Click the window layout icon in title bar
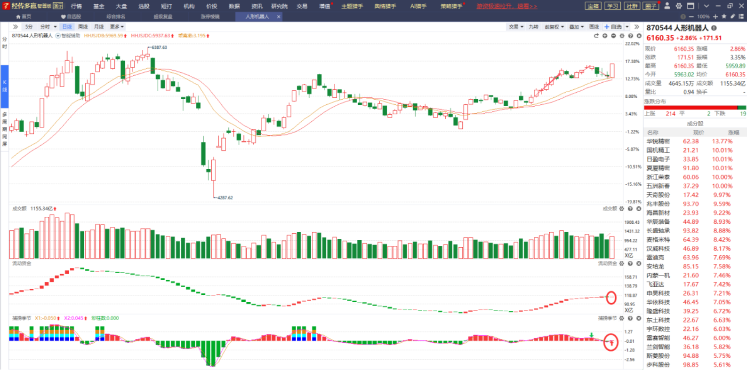 click(x=691, y=6)
